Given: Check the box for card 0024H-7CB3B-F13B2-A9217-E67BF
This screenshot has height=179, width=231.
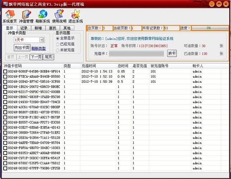Looking at the screenshot, I should tap(5, 117).
